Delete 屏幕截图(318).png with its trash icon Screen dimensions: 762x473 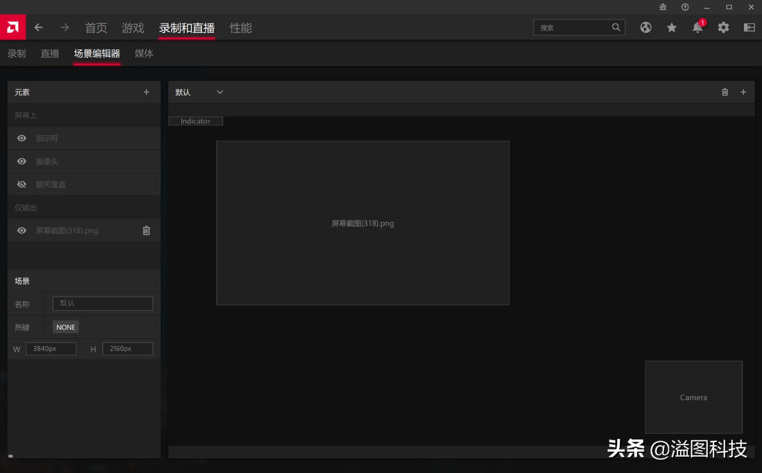[146, 230]
